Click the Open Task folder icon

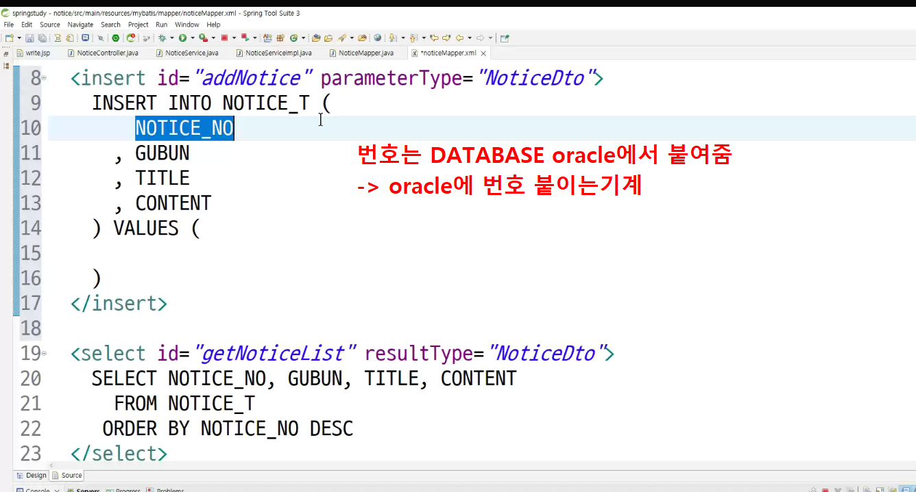(328, 38)
